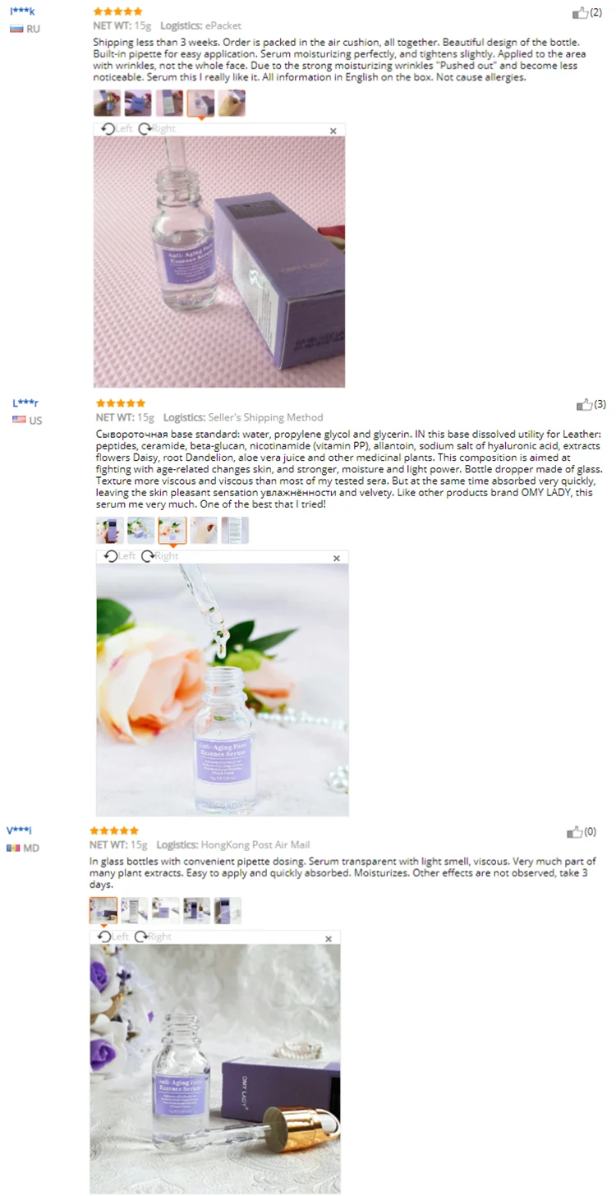Close the third review's enlarged photo
This screenshot has width=616, height=1196.
tap(329, 939)
